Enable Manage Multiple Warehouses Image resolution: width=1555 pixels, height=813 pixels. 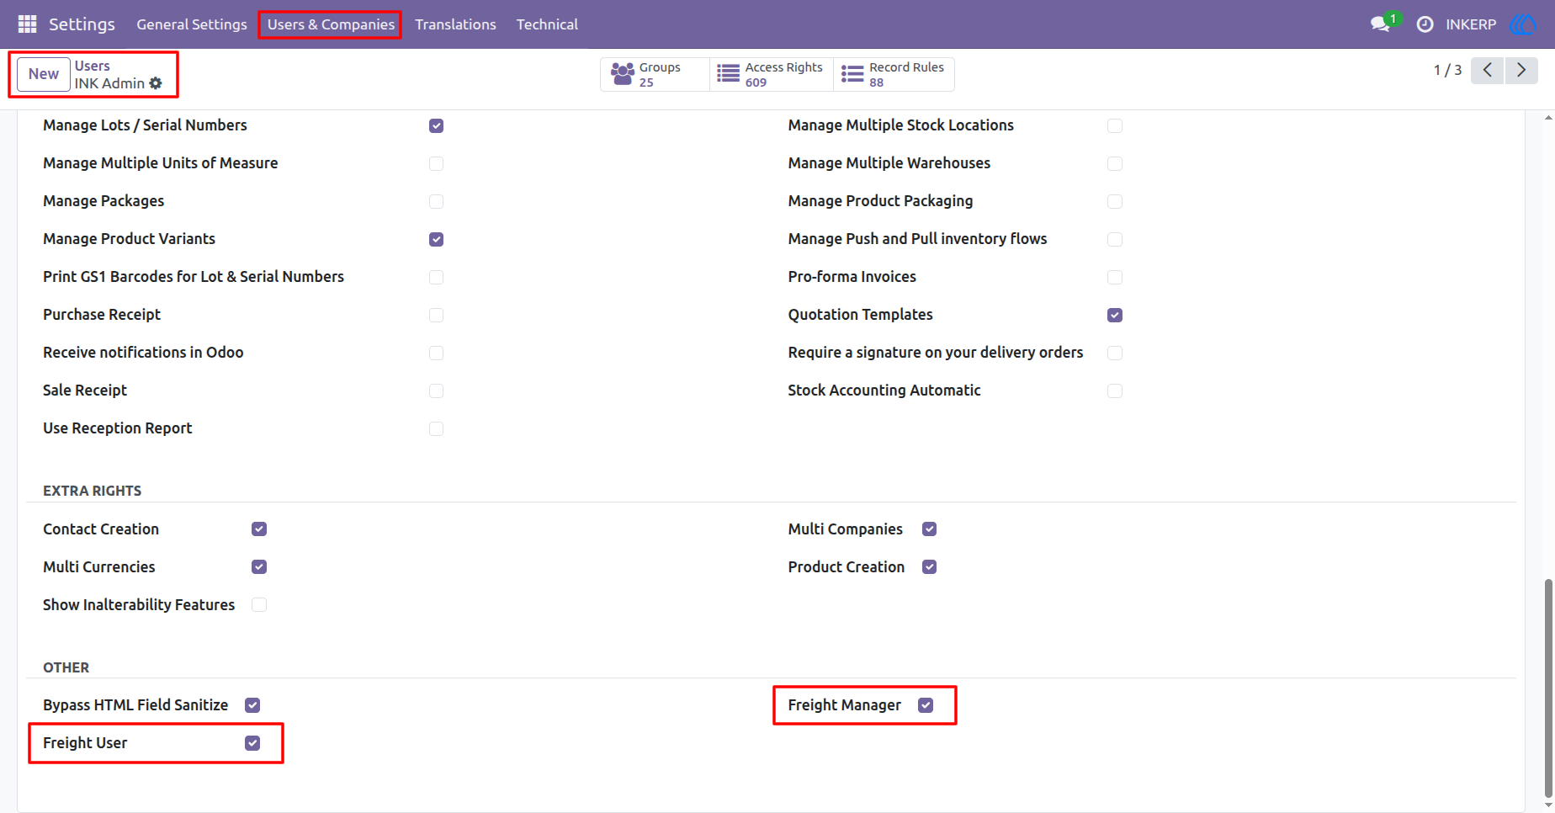1115,163
